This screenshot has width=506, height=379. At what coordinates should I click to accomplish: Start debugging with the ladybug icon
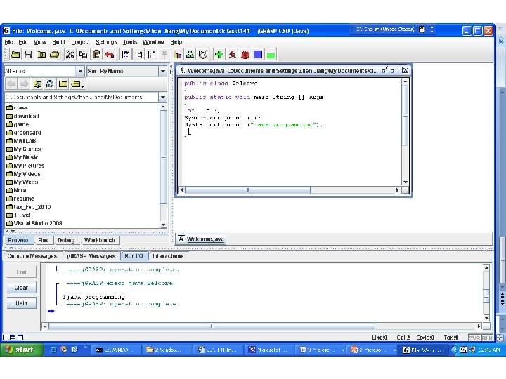pyautogui.click(x=245, y=54)
